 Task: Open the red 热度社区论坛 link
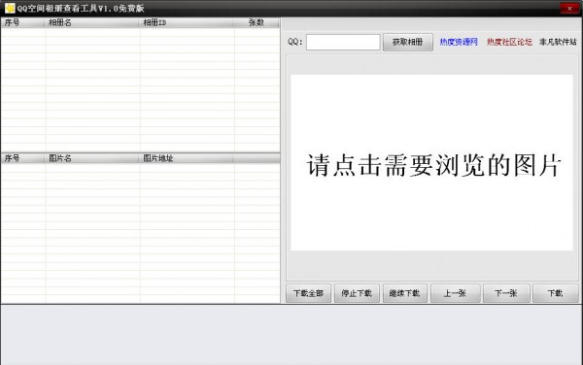509,42
